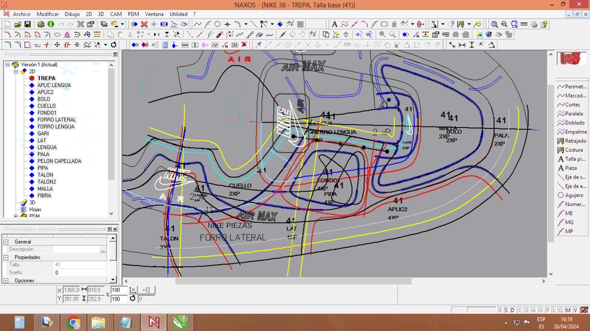Select PELON CAPELLADA piece in tree
This screenshot has width=590, height=331.
[59, 161]
